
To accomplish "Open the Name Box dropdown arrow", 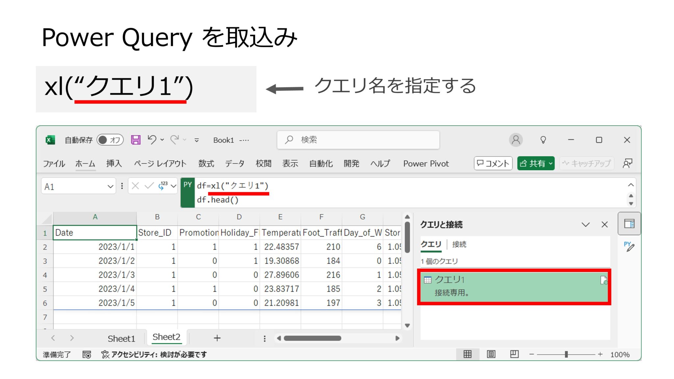I will (x=111, y=186).
